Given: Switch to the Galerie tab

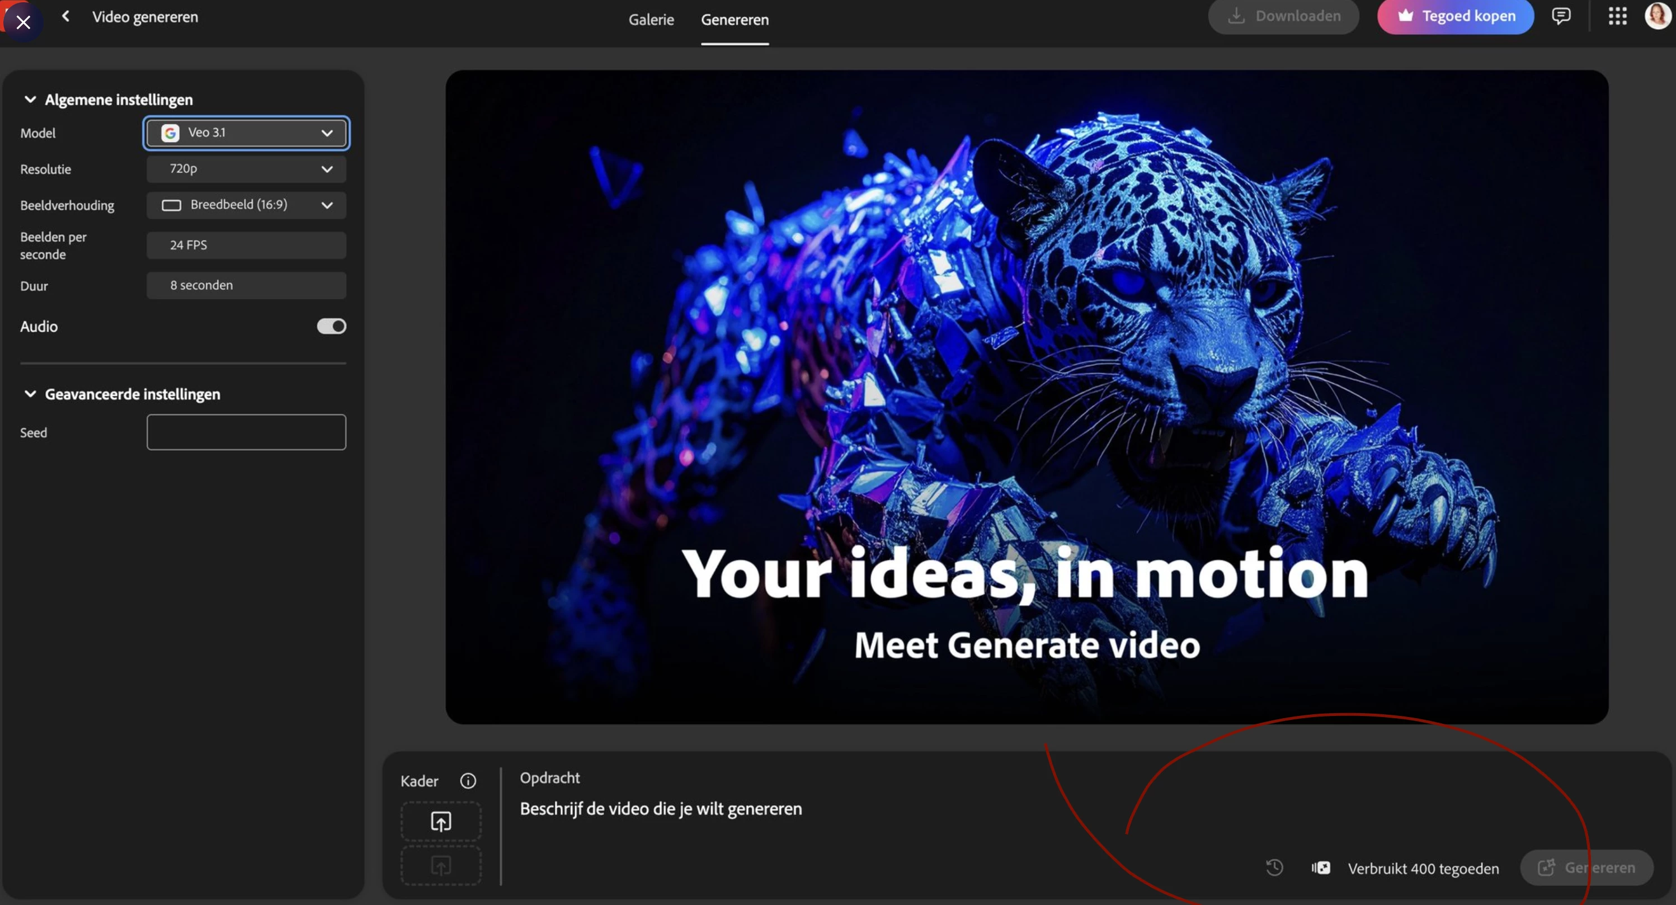Looking at the screenshot, I should pos(651,20).
